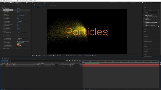Image resolution: width=161 pixels, height=90 pixels.
Task: Reset CC Particle Systems II effect
Action: pos(18,10)
